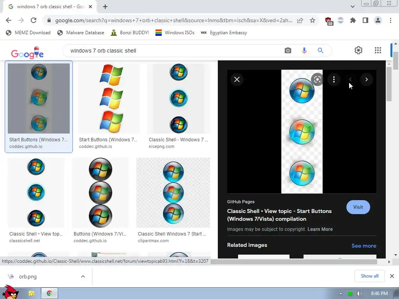This screenshot has width=399, height=299.
Task: Expand the orb.png download options
Action: (83, 276)
